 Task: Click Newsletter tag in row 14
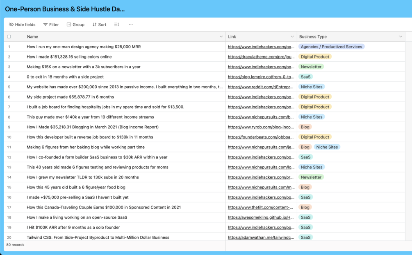tap(311, 177)
